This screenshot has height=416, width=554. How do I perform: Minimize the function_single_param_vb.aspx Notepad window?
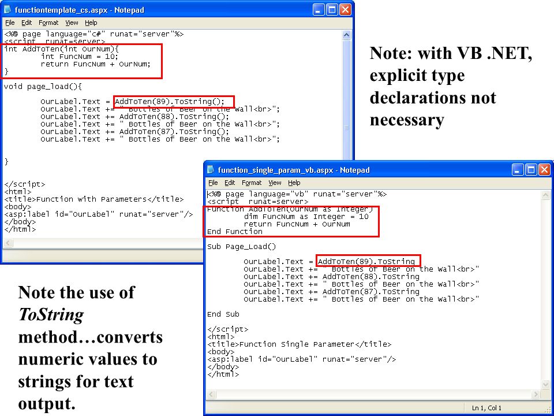click(518, 170)
